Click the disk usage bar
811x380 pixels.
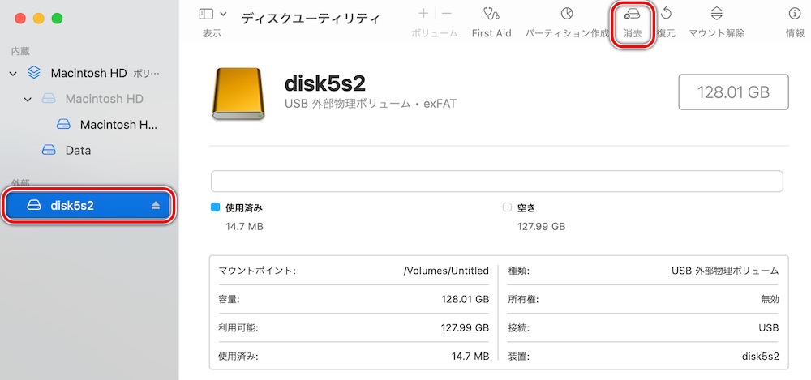click(x=496, y=181)
